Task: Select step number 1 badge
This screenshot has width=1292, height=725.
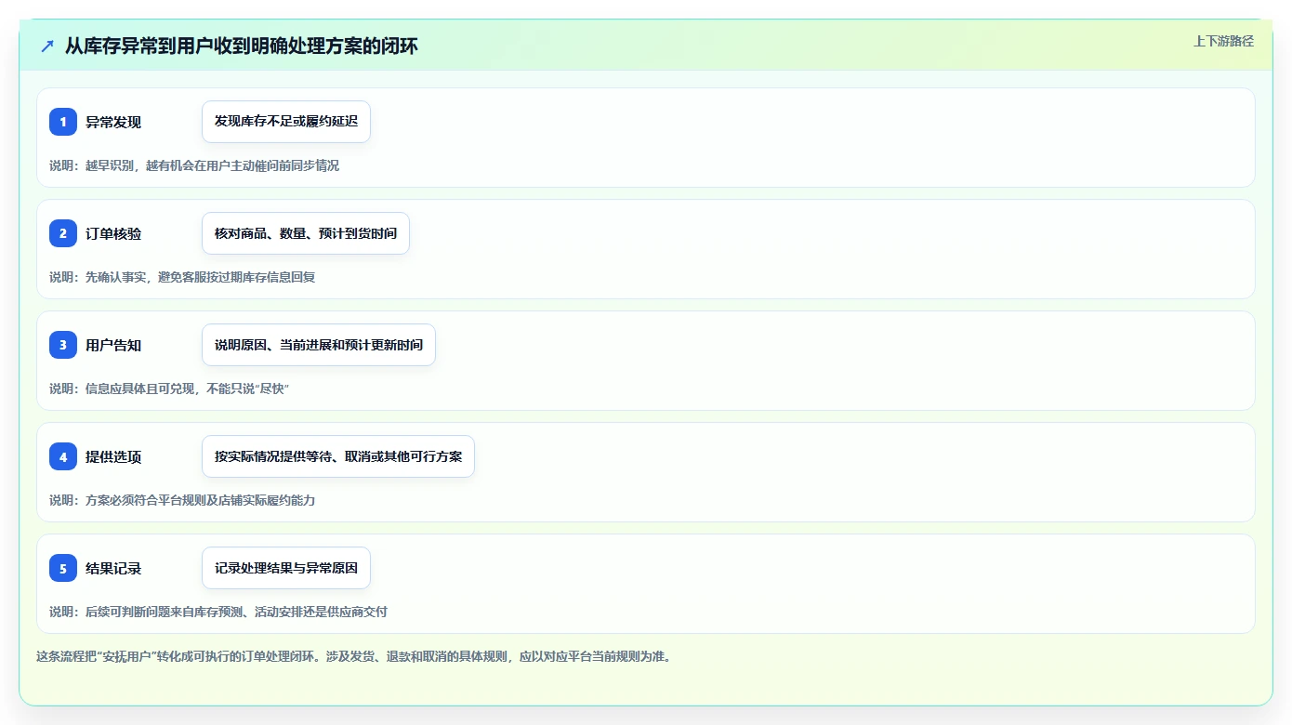Action: [x=63, y=122]
